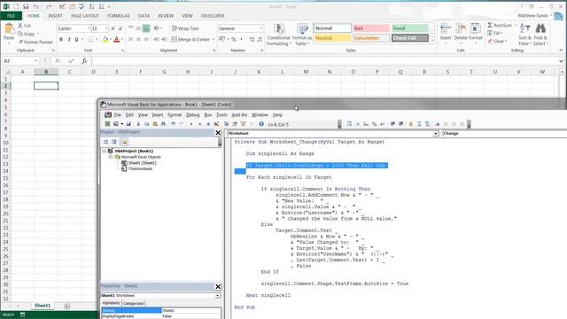Collapse the Microsoft Excel Objects folder
The image size is (567, 319).
tap(111, 157)
